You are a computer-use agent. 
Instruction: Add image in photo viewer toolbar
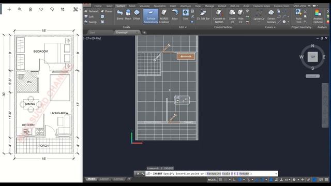click(x=9, y=9)
